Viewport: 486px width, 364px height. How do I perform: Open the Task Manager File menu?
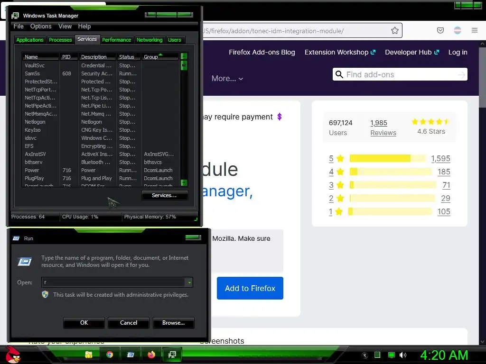[19, 27]
